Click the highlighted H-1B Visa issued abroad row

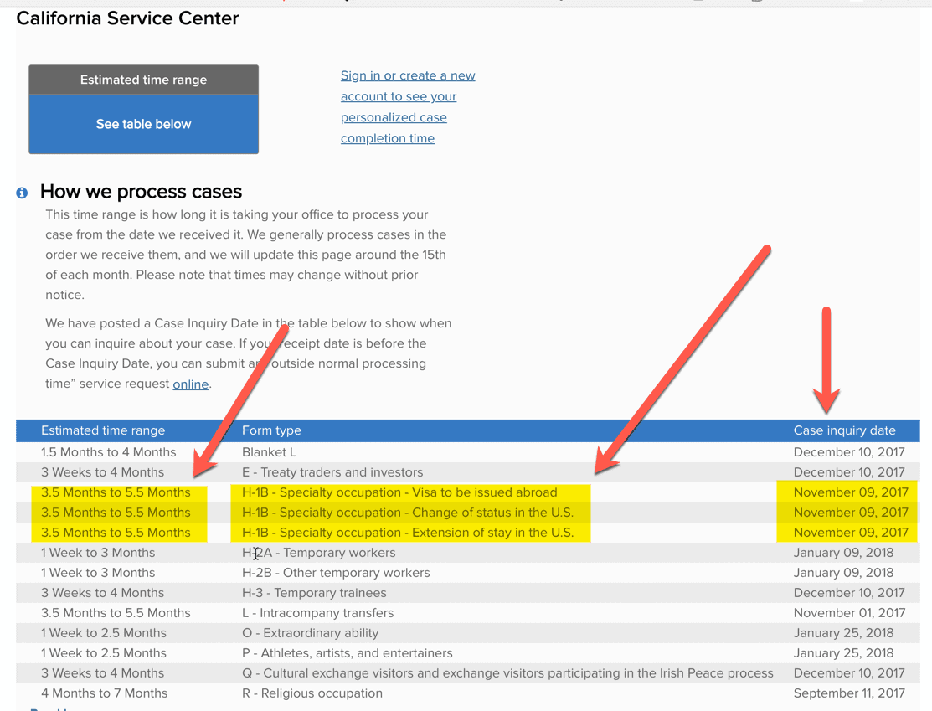398,492
